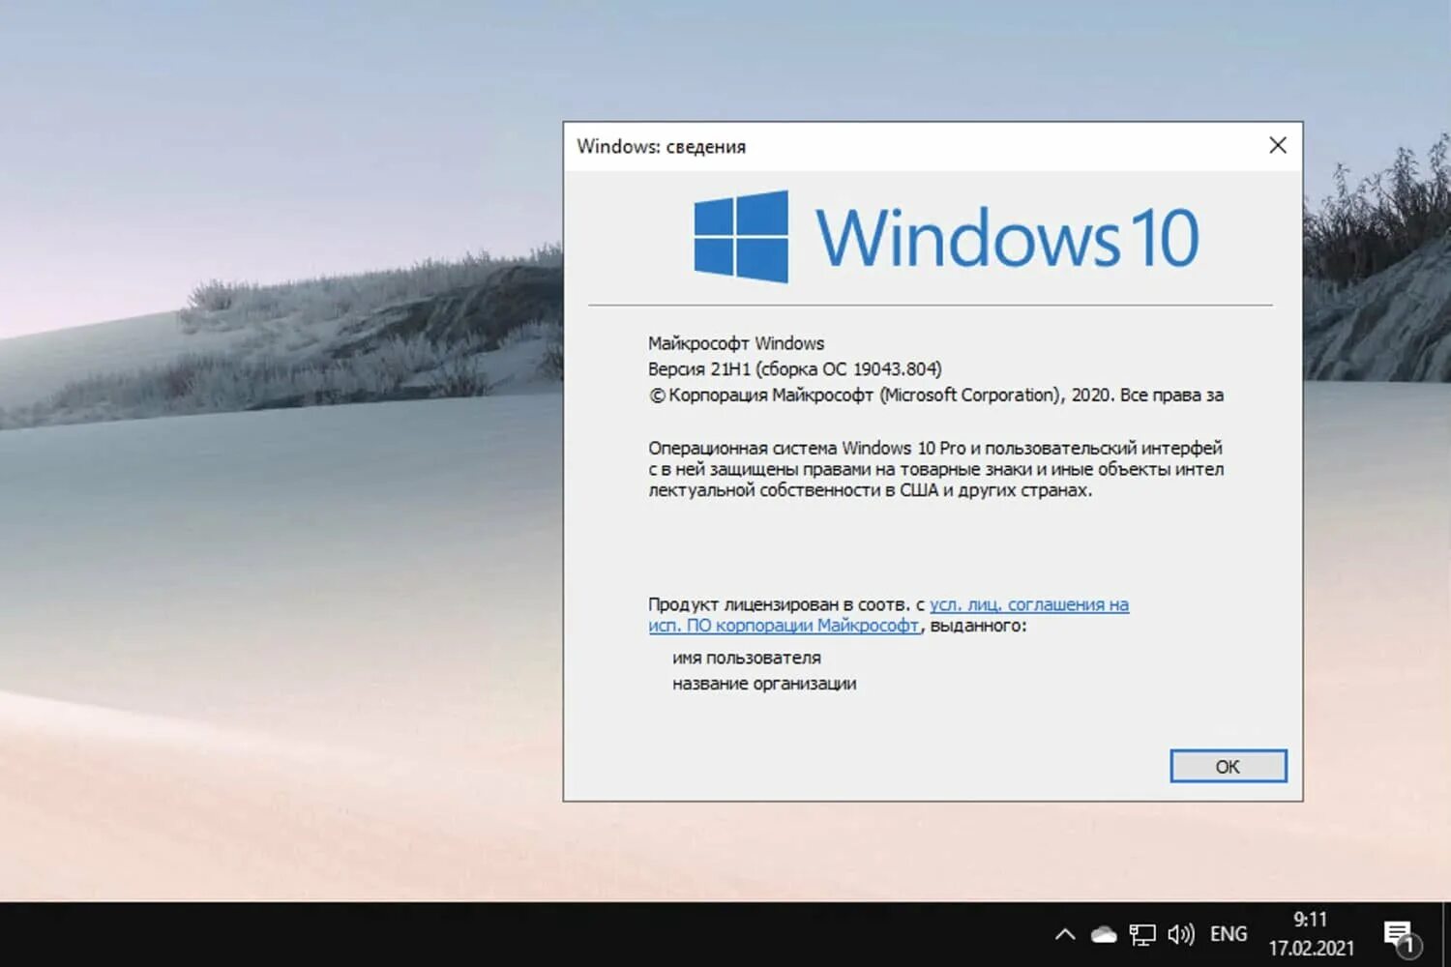This screenshot has width=1451, height=967.
Task: Open the network tray icon
Action: coord(1142,934)
